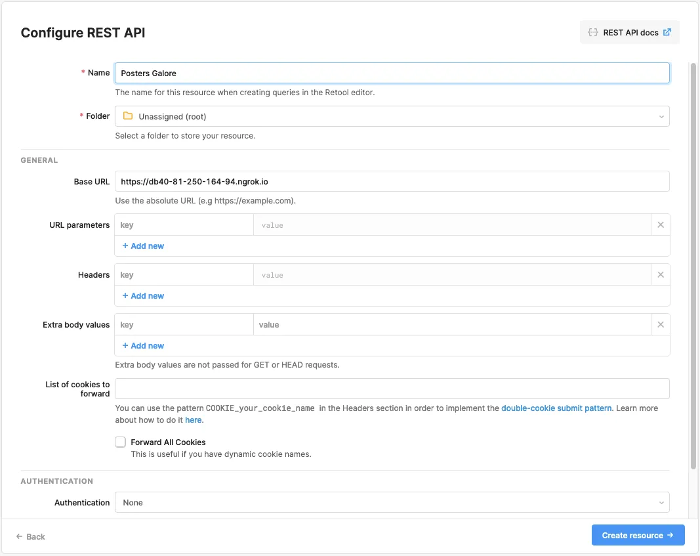Click the 'GENERAL' section label
Image resolution: width=700 pixels, height=556 pixels.
click(39, 160)
